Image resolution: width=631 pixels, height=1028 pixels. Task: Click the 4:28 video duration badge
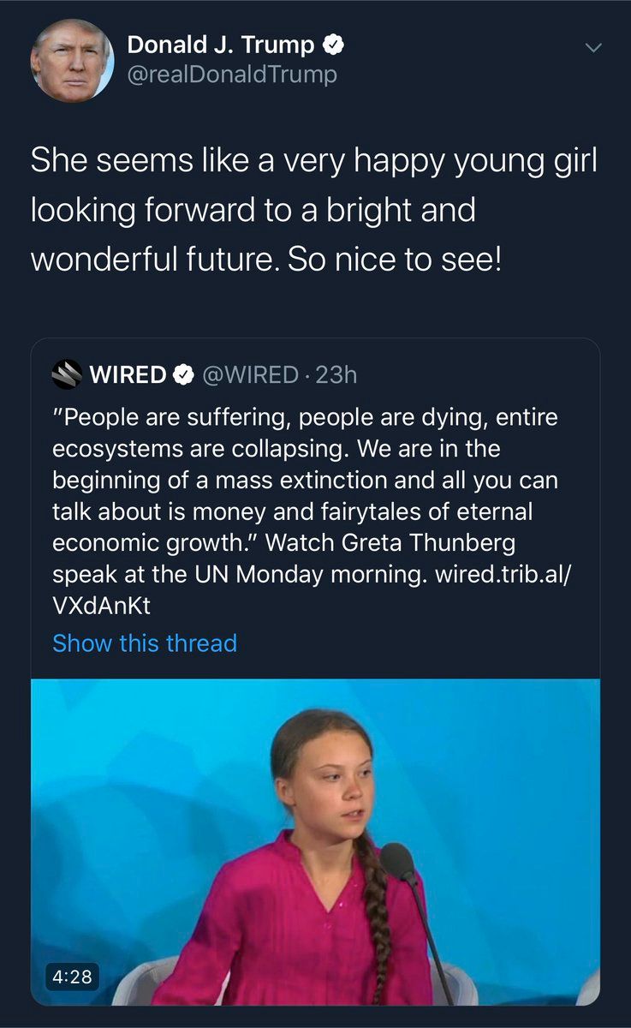pos(74,974)
